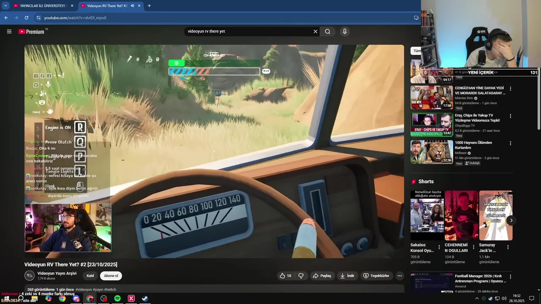The width and height of the screenshot is (541, 304).
Task: Open options for 1000 Hayvanı Ölümden Kurtardım
Action: click(x=510, y=143)
